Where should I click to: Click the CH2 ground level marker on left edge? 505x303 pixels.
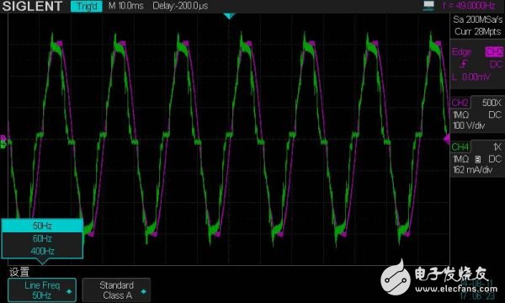tap(3, 138)
